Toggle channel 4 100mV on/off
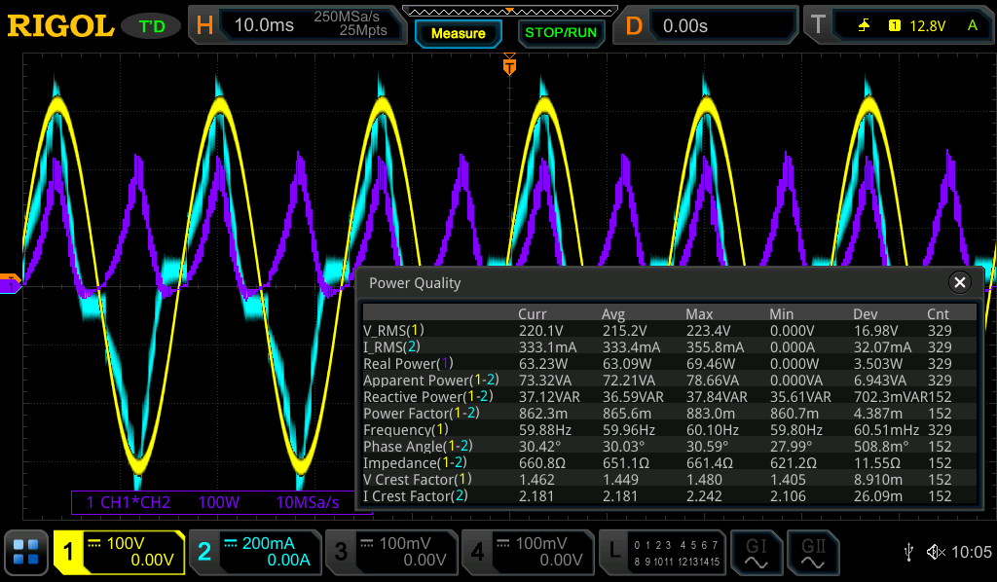Screen dimensions: 997x582 tap(528, 552)
